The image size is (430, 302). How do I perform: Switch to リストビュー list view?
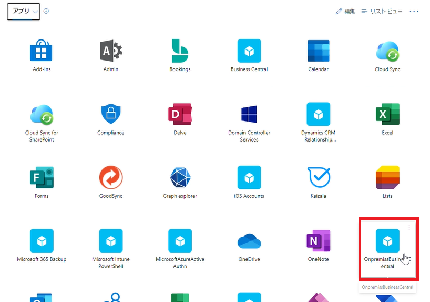(x=382, y=11)
